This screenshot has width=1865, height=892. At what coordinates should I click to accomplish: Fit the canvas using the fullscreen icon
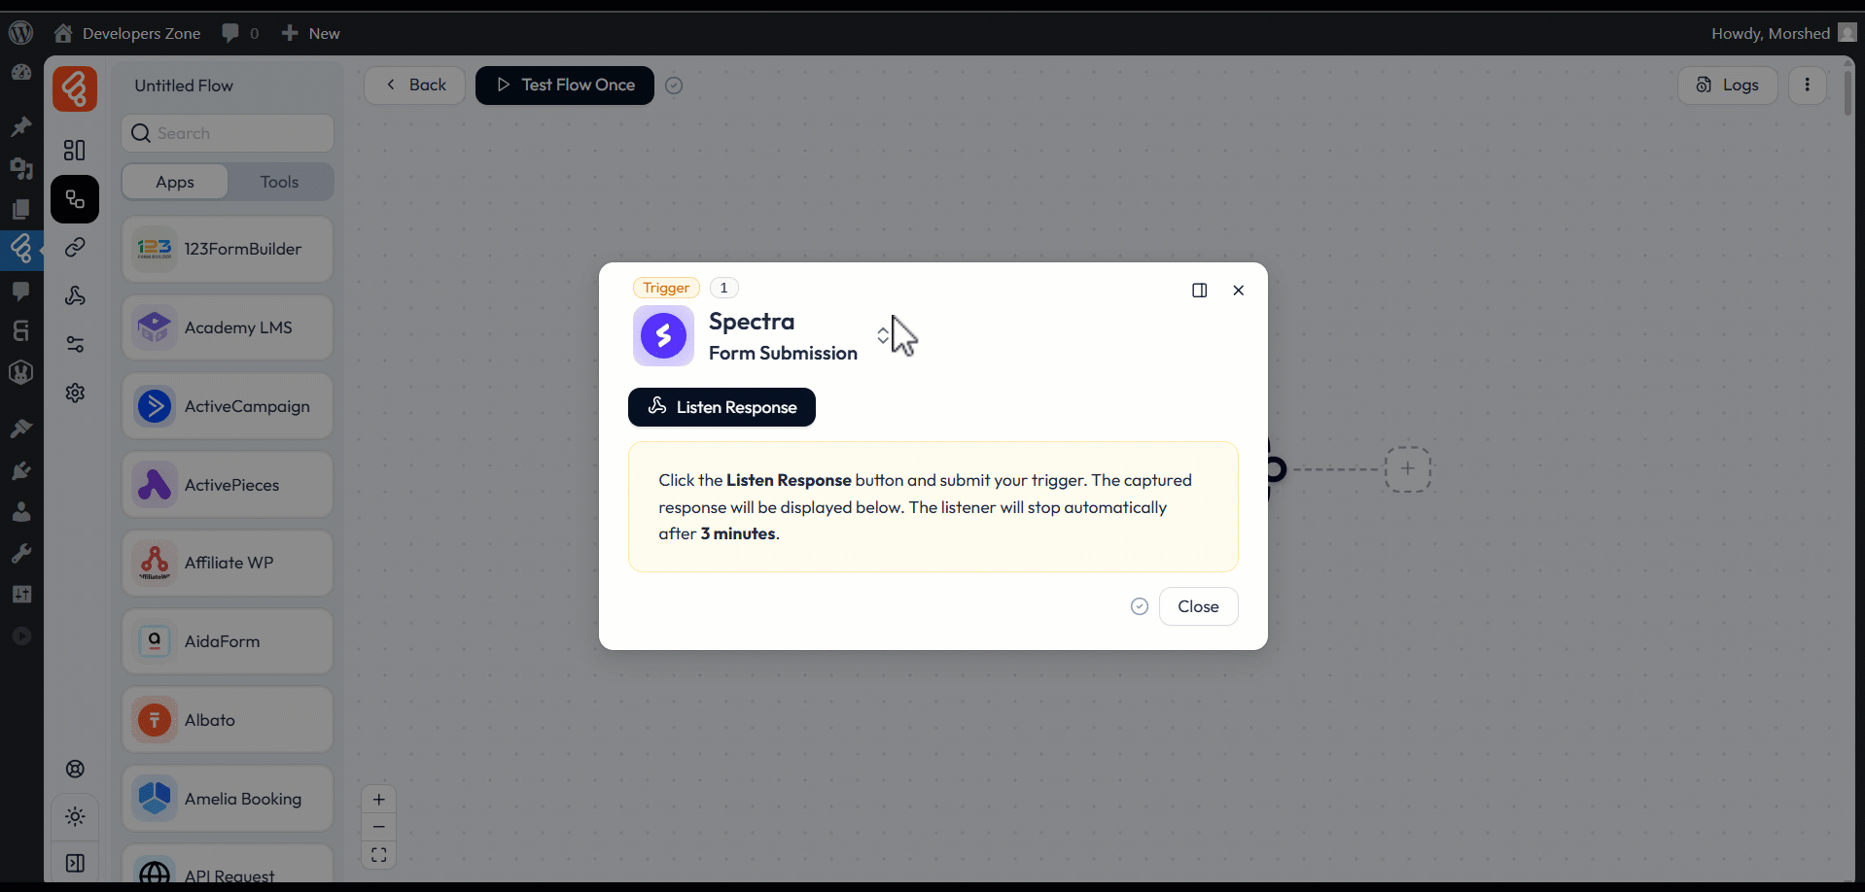click(379, 854)
